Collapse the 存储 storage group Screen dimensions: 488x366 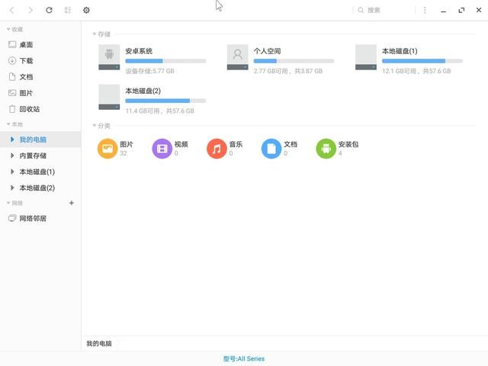pos(94,34)
